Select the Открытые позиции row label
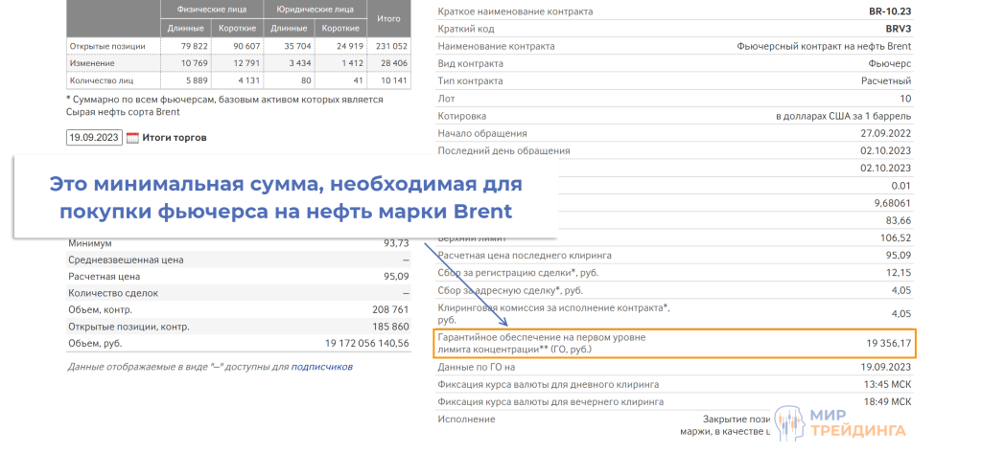 pyautogui.click(x=107, y=46)
